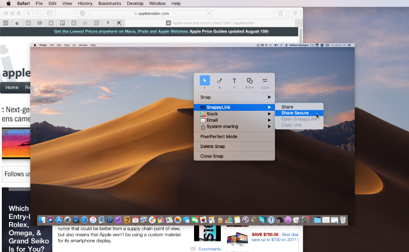
Task: Open the App Store dock icon
Action: [59, 220]
